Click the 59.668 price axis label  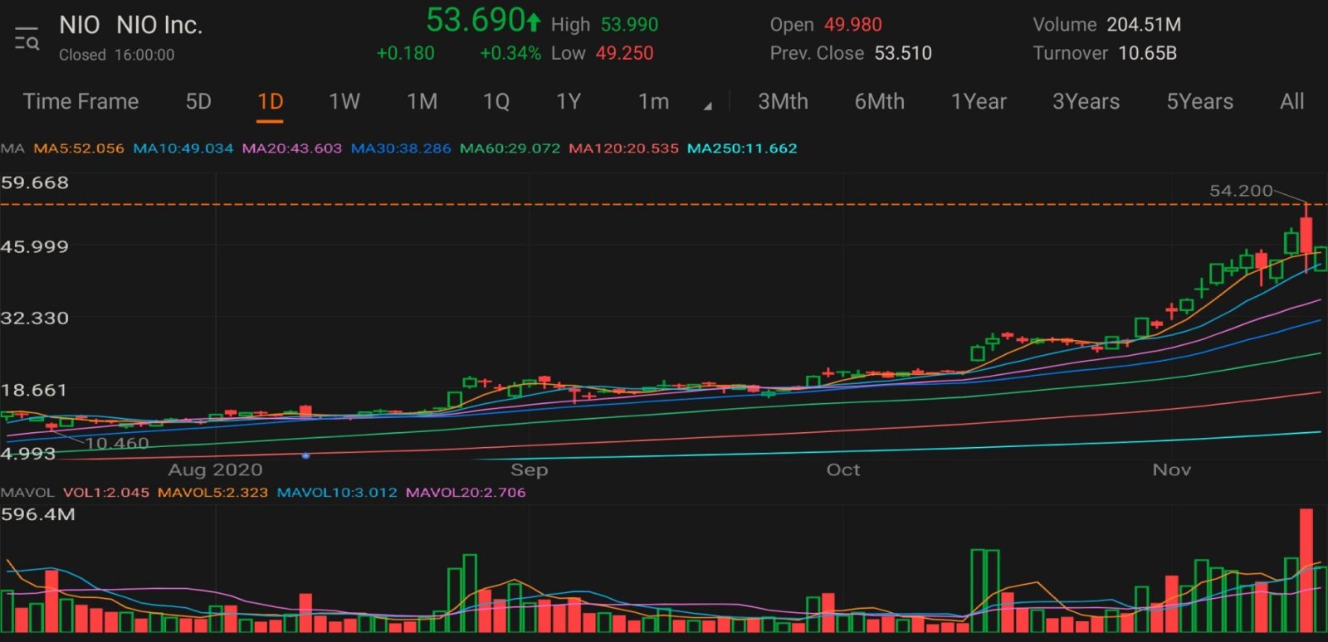(35, 183)
